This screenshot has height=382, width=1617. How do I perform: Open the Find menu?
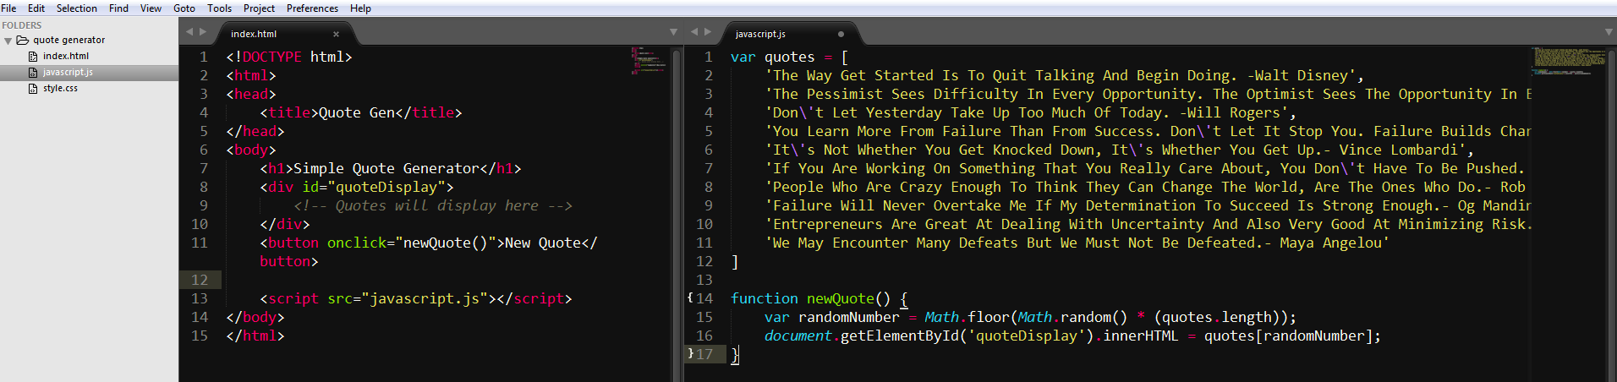click(119, 8)
